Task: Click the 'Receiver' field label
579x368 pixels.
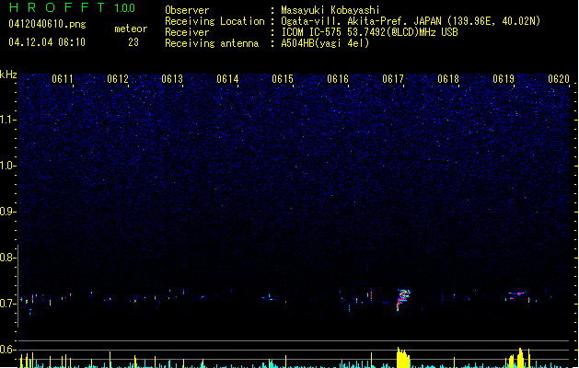Action: click(x=187, y=32)
